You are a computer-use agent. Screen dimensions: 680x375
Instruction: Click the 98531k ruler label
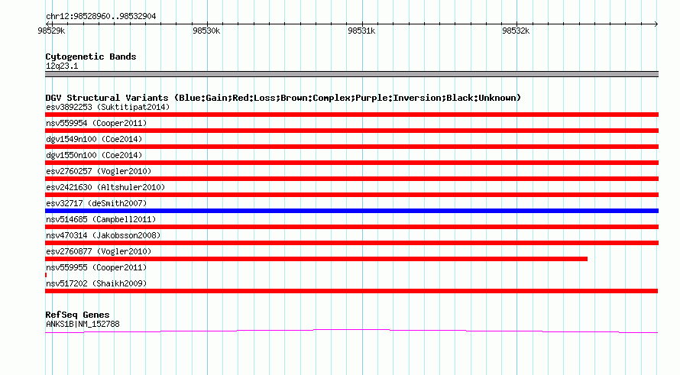click(361, 31)
